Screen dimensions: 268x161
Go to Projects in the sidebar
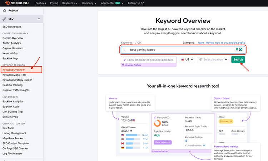pyautogui.click(x=13, y=11)
